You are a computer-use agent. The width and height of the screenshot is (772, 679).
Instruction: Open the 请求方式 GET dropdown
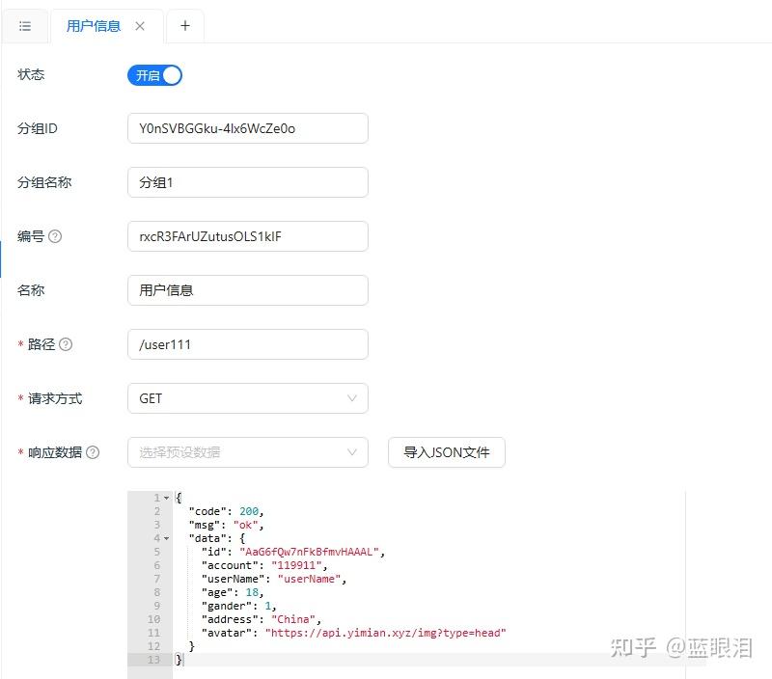click(248, 398)
